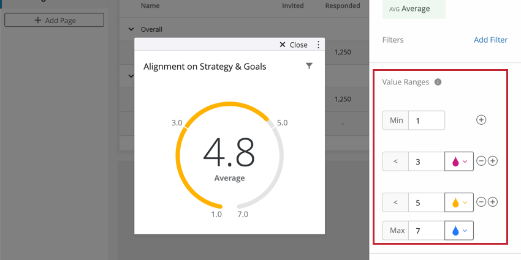Open the widget three-dot options menu
The image size is (521, 260).
[x=318, y=45]
